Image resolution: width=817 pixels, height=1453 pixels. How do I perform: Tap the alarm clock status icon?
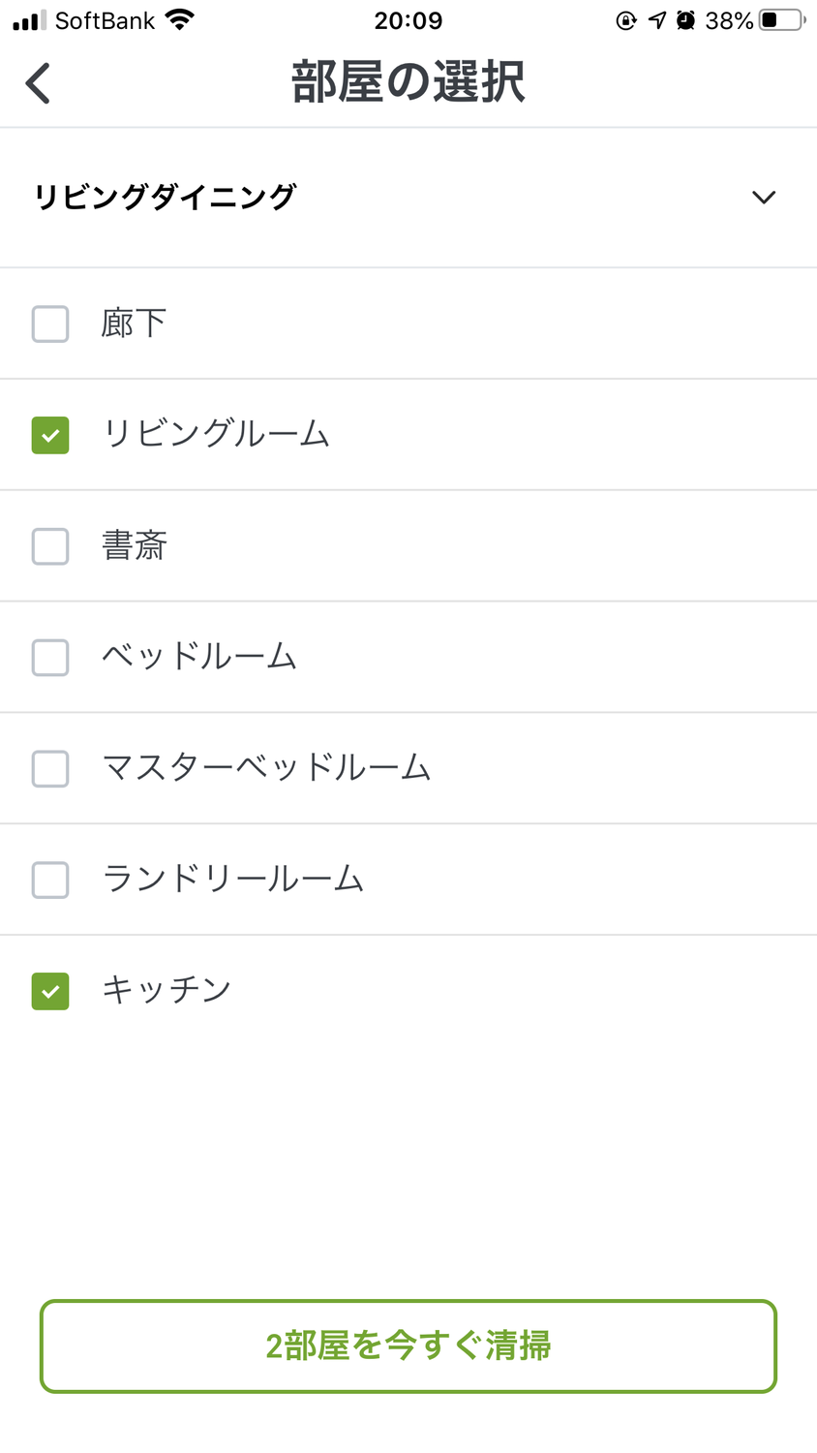tap(686, 20)
